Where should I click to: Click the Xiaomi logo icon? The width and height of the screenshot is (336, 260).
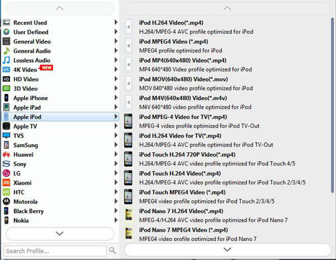point(6,182)
